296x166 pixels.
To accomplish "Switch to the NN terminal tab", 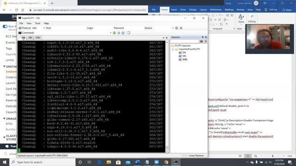I will (30, 38).
